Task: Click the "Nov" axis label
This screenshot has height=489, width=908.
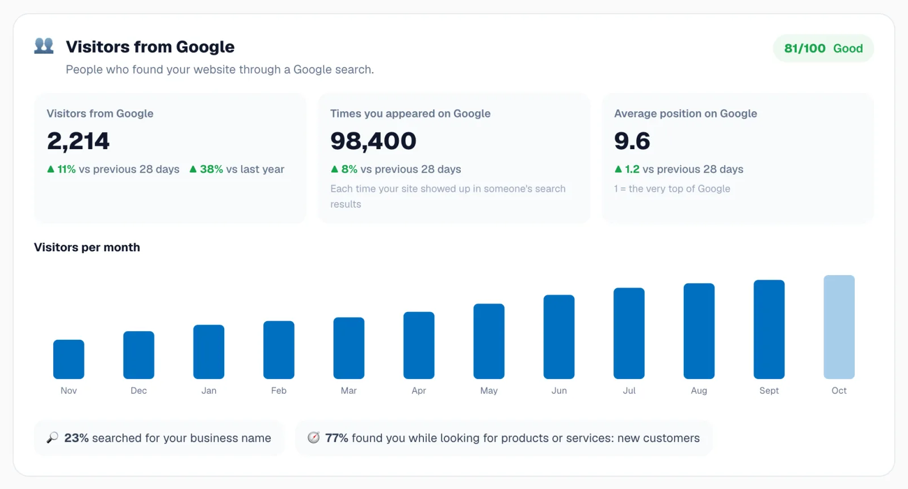Action: pos(69,390)
